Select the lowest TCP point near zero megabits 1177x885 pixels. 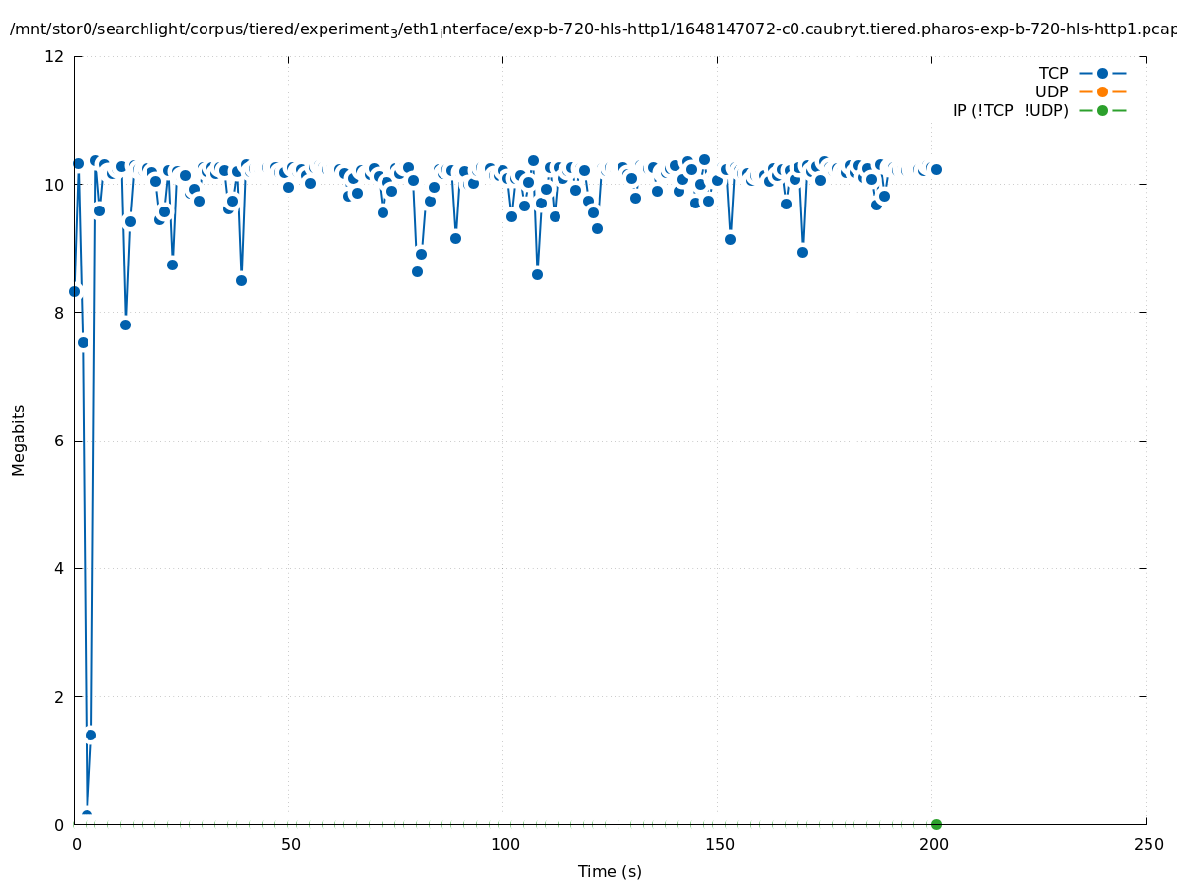87,816
